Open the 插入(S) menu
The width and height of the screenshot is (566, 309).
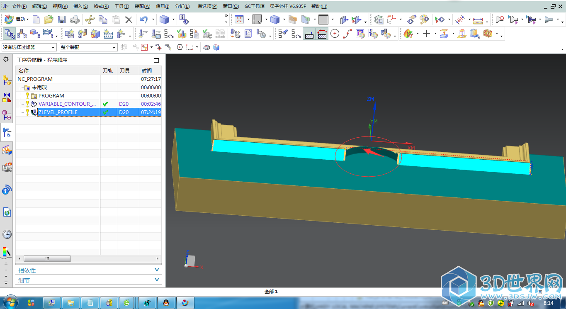[80, 7]
